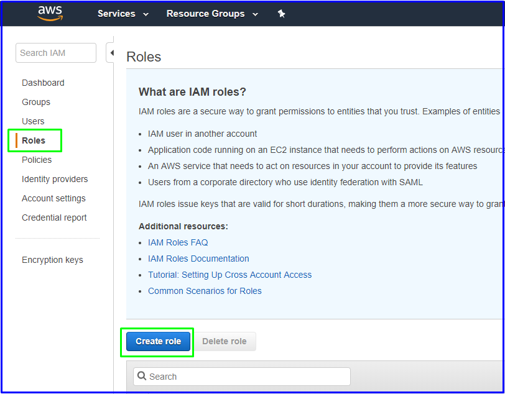Open the Resource Groups dropdown
Viewport: 505px width, 394px height.
tap(212, 14)
